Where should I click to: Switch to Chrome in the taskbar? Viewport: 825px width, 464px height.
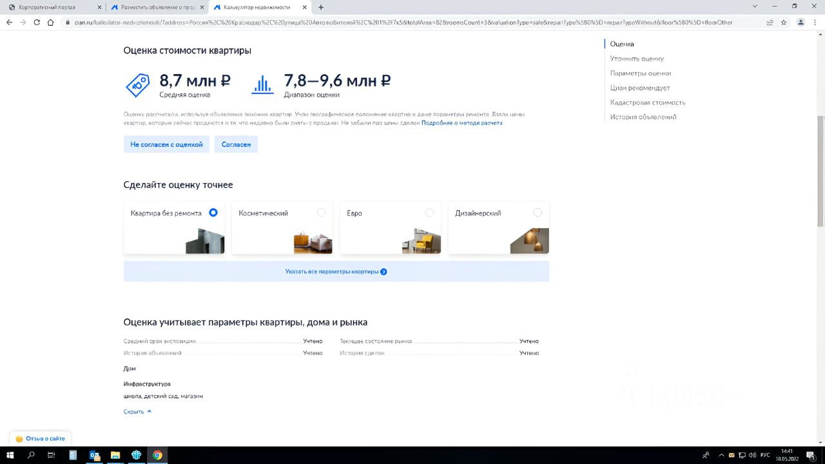(x=157, y=455)
